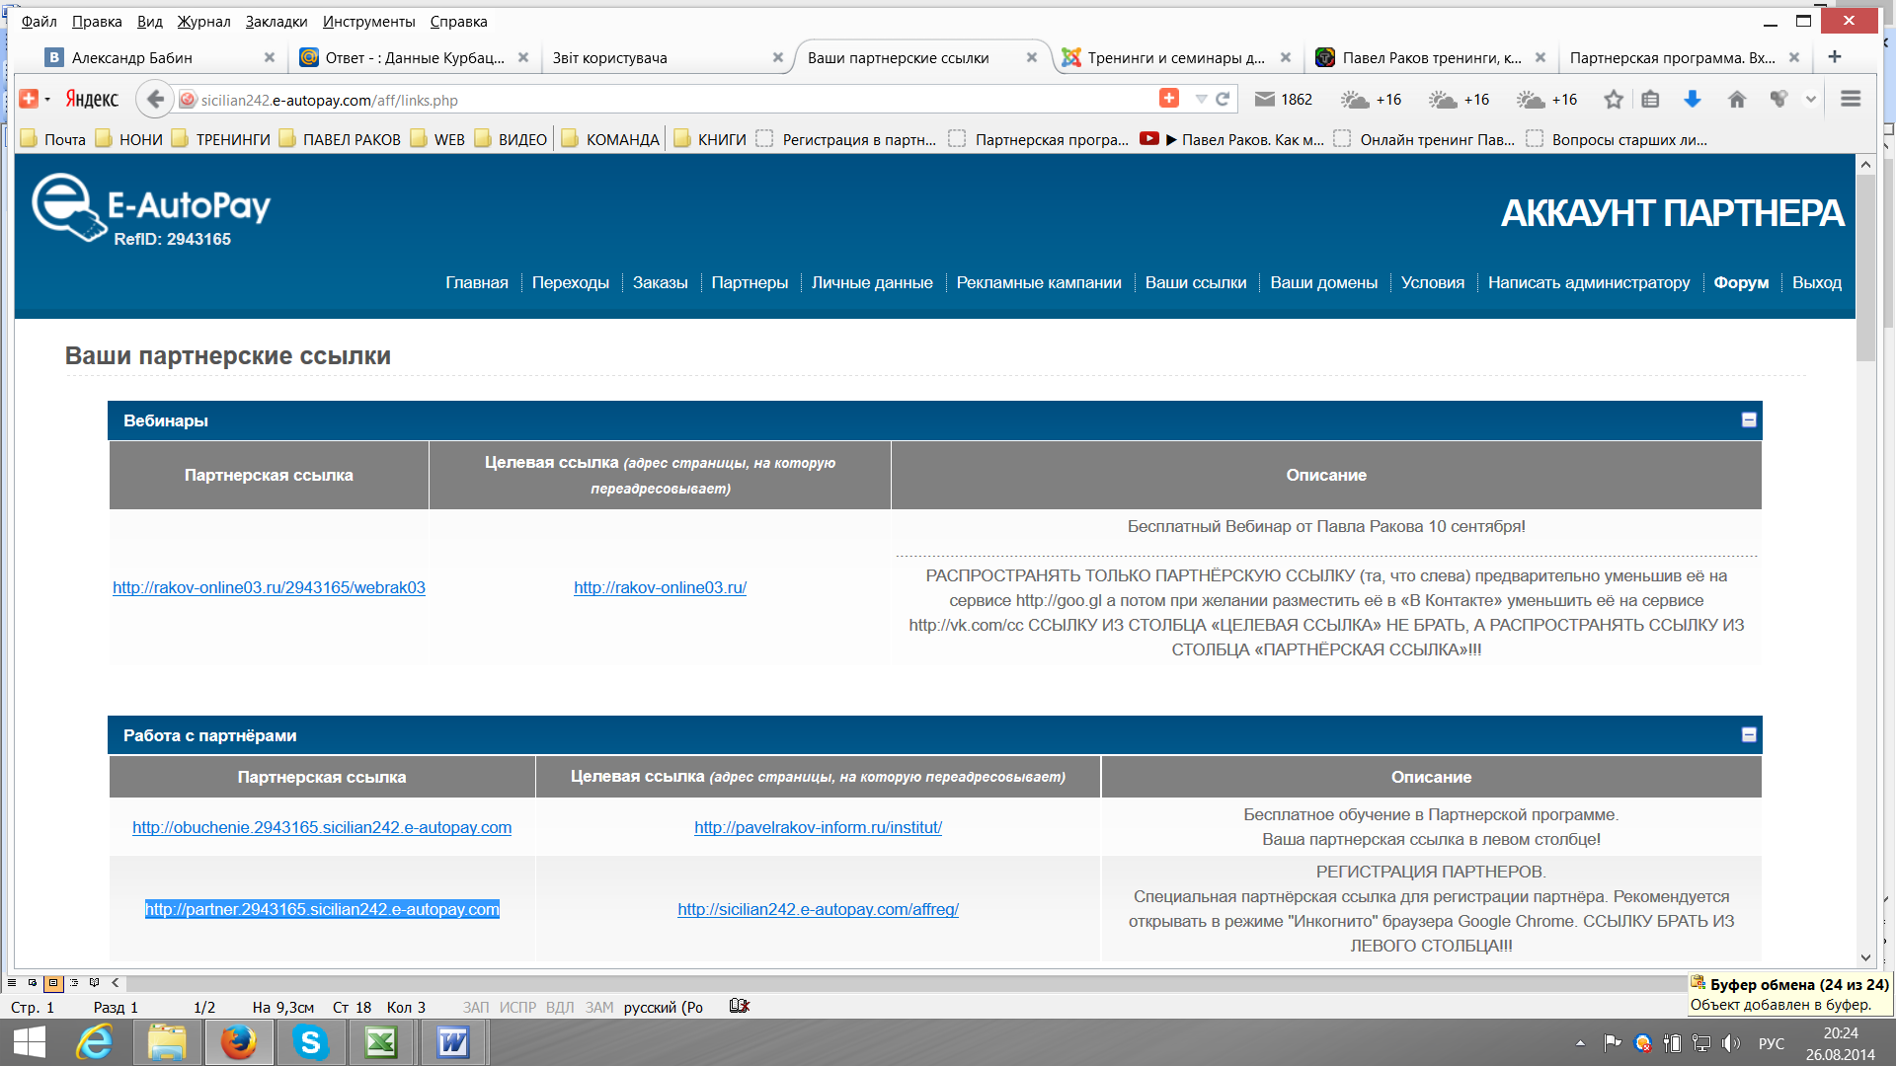This screenshot has height=1066, width=1896.
Task: Open the КОМАНДА bookmark folder
Action: pyautogui.click(x=610, y=139)
